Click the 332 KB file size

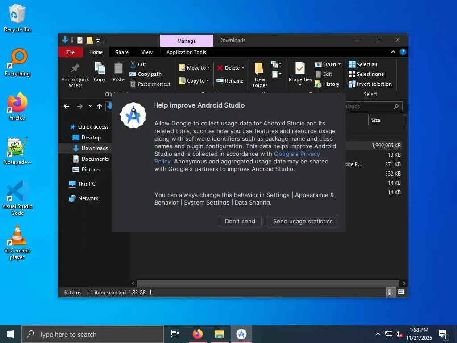(x=393, y=174)
